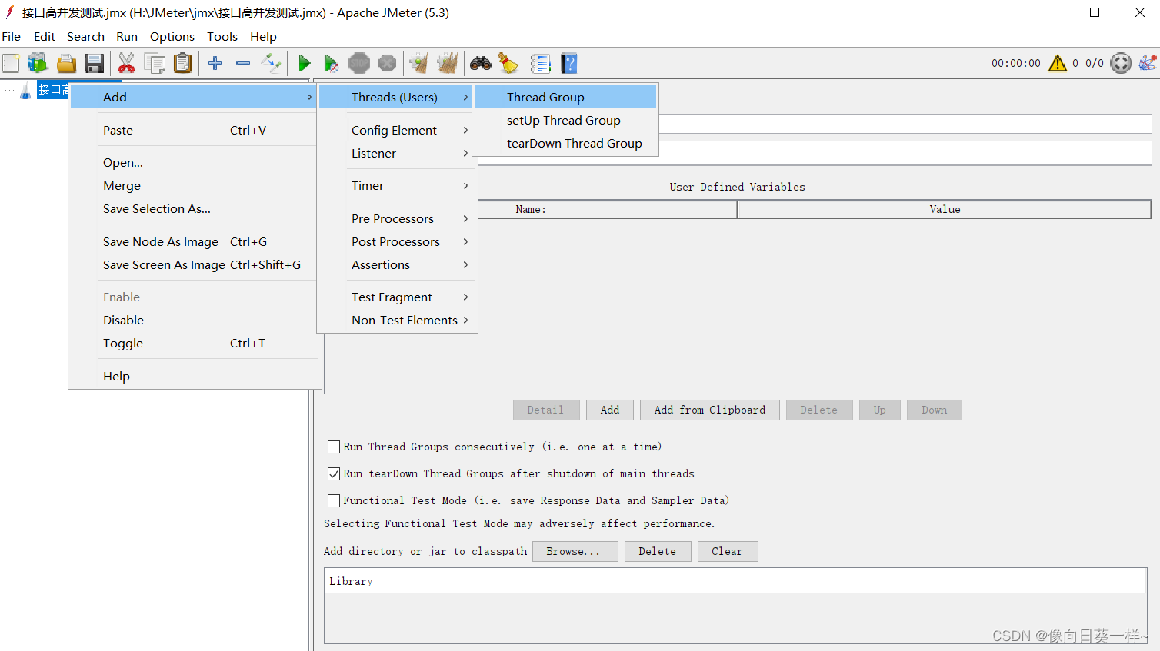The image size is (1160, 651).
Task: Click the Clear results broom icon
Action: tap(418, 63)
